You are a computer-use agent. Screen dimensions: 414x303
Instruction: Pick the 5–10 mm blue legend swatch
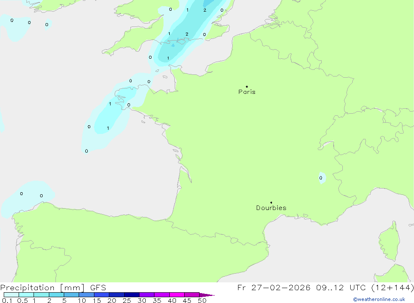pos(72,295)
